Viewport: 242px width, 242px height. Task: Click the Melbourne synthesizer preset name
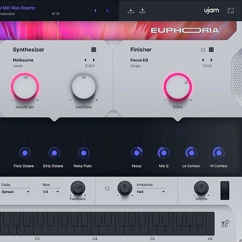(x=23, y=60)
